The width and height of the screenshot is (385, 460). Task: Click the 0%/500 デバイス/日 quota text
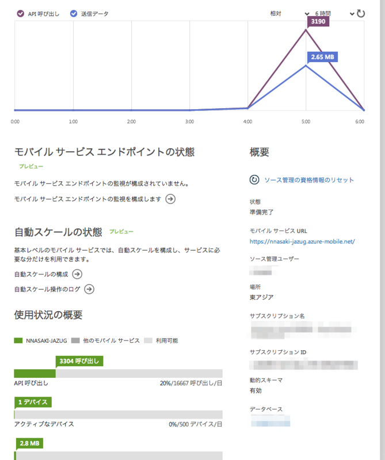(196, 424)
